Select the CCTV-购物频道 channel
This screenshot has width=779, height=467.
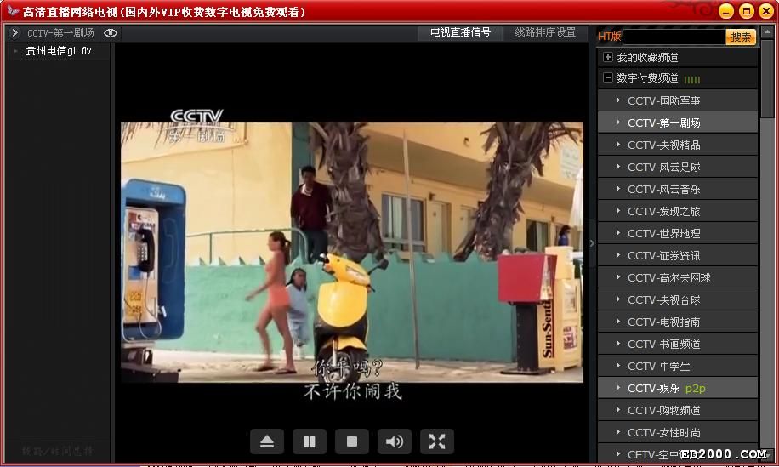[x=678, y=410]
